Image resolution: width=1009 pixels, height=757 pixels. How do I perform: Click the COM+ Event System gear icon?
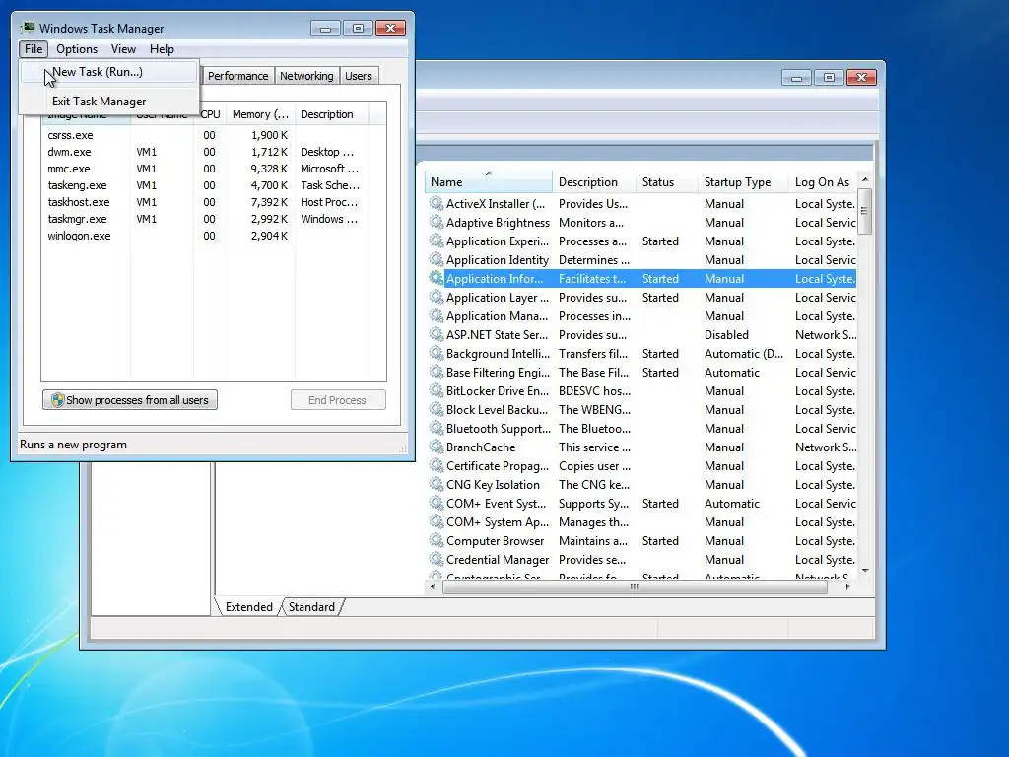click(437, 502)
